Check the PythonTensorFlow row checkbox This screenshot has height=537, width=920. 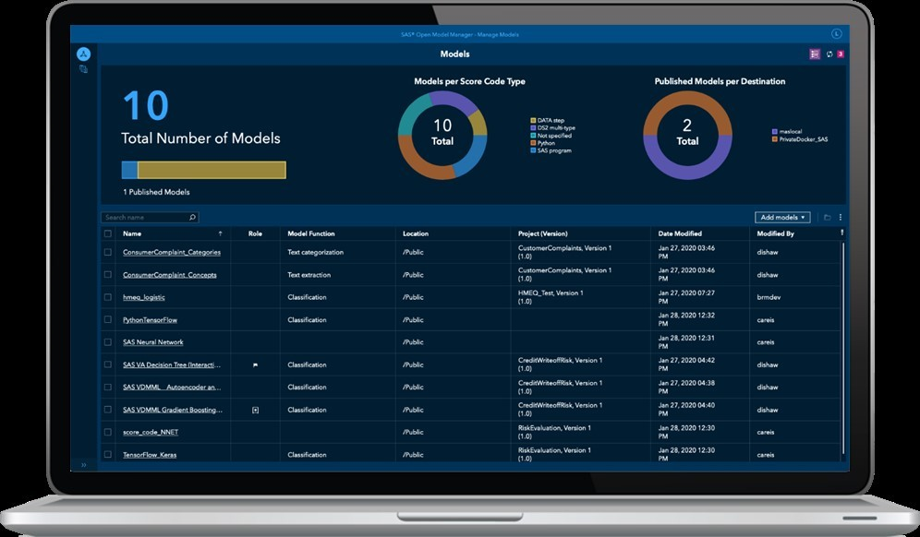[x=107, y=319]
